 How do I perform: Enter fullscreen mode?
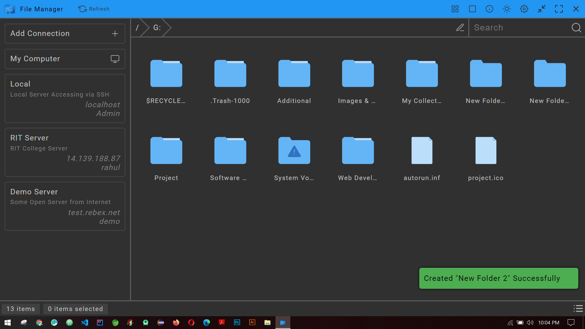(x=559, y=9)
